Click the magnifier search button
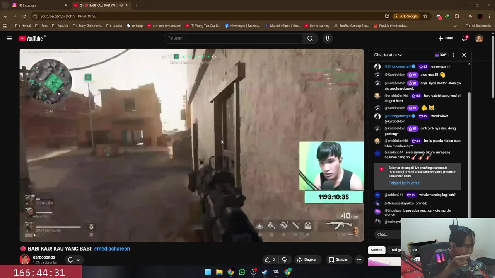Screen dimensions: 495x278 point(310,38)
